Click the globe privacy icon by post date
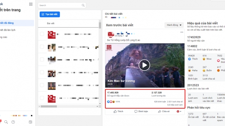This screenshot has width=225, height=126. point(126,36)
